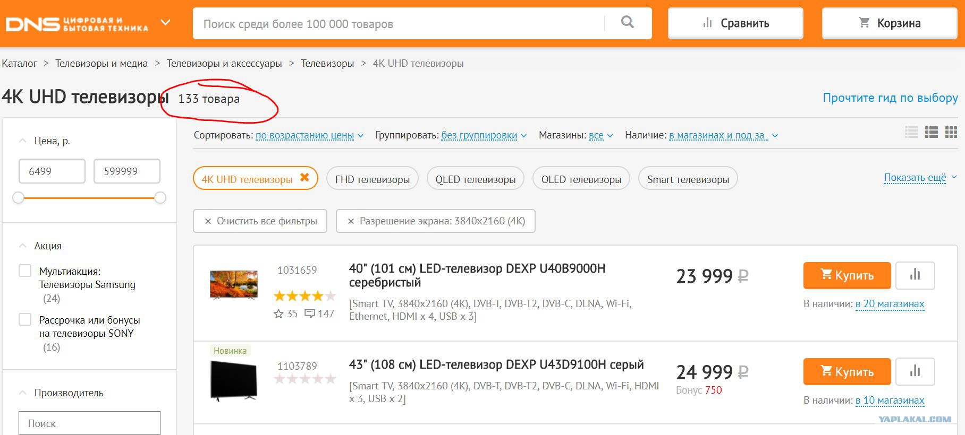Image resolution: width=965 pixels, height=435 pixels.
Task: Click price 24 999 ₽
Action: [712, 372]
